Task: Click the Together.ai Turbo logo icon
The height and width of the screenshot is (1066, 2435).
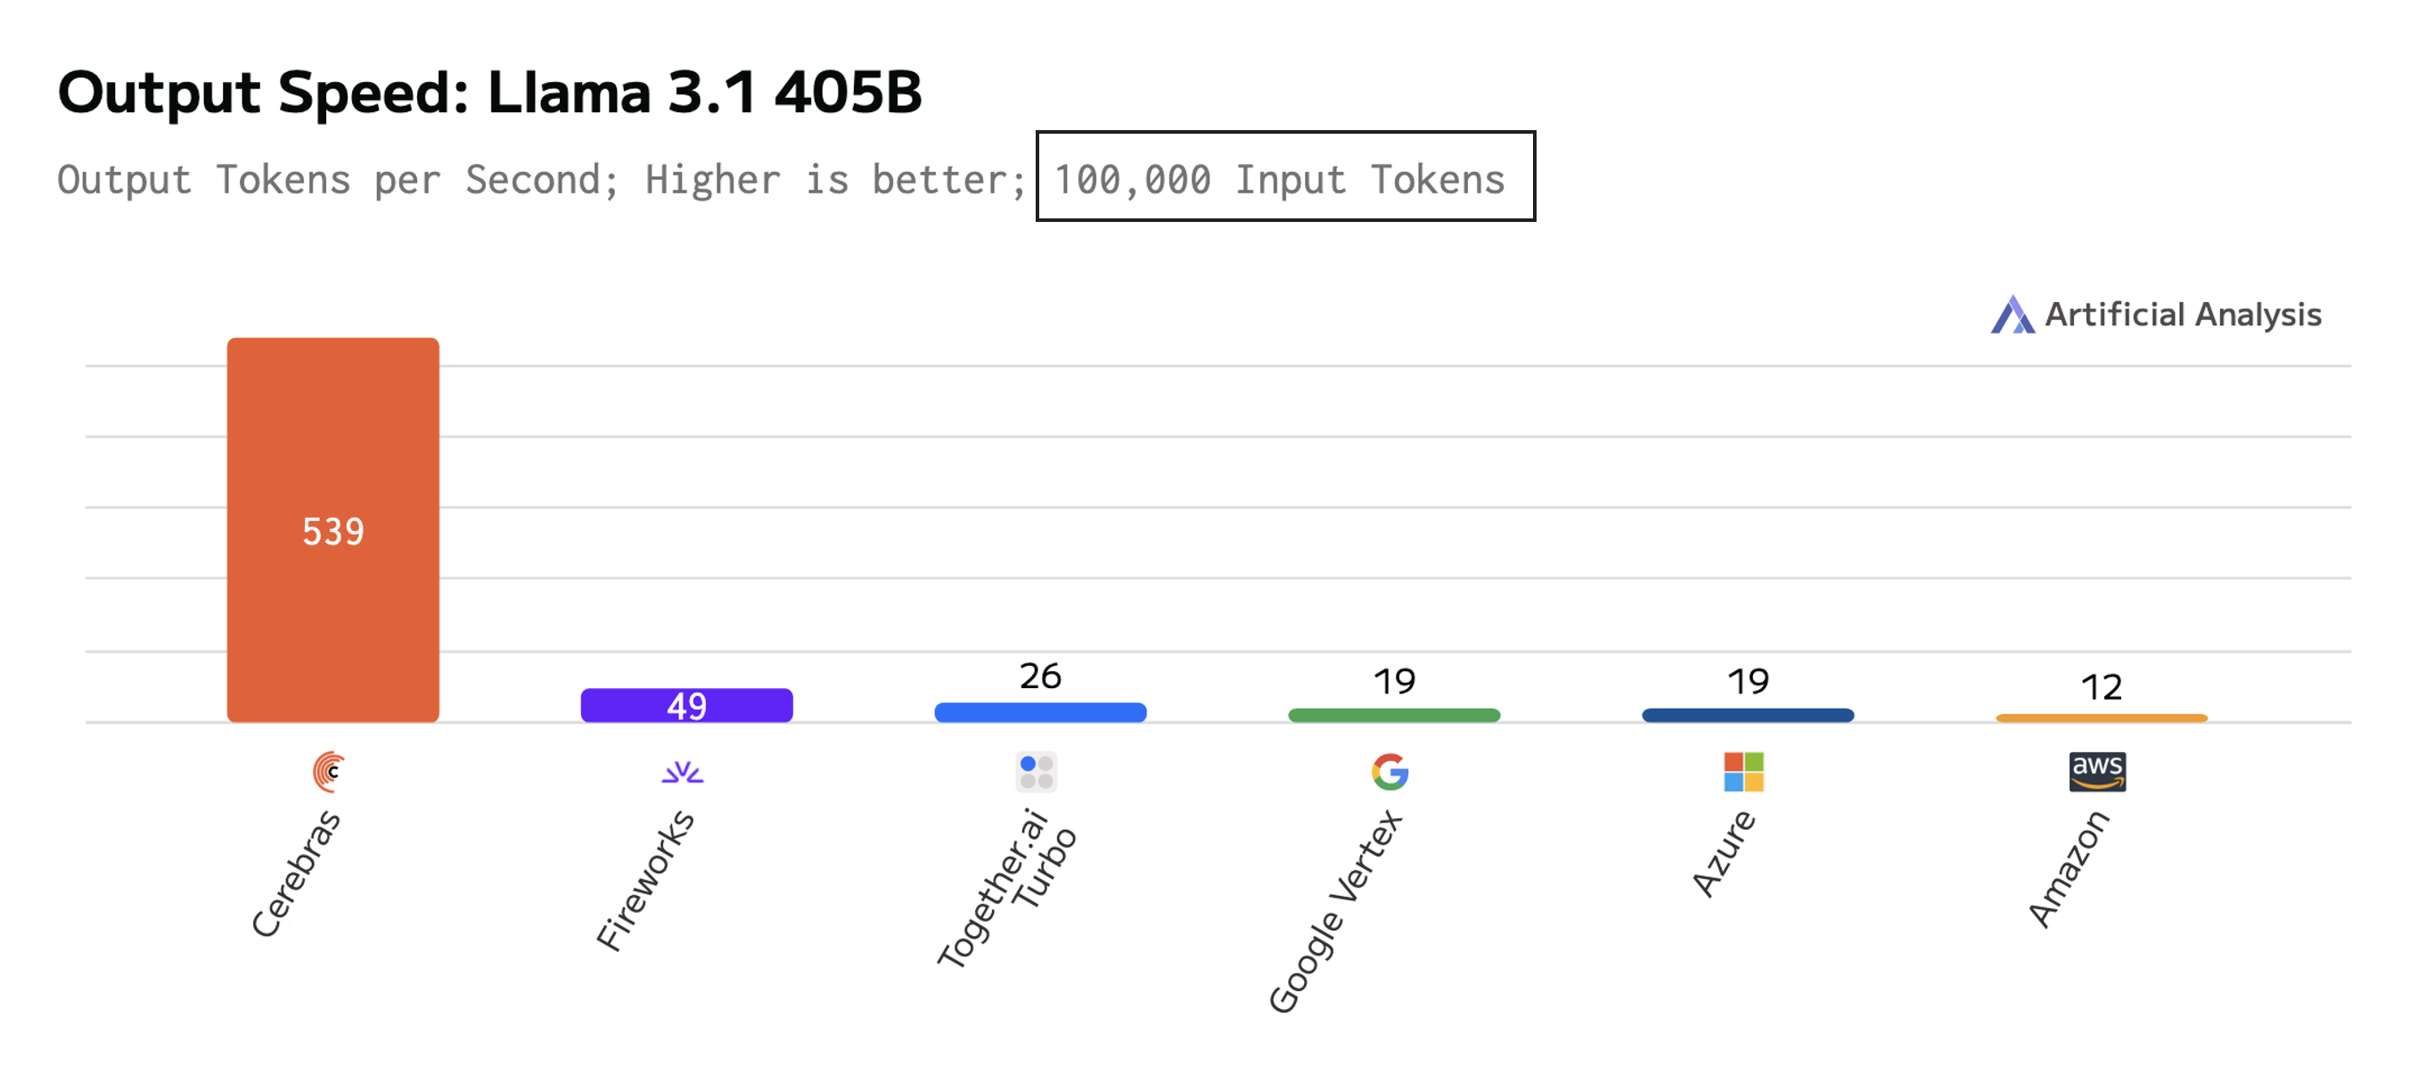Action: coord(1036,771)
